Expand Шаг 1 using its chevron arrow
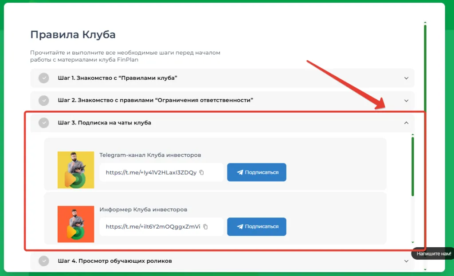This screenshot has height=276, width=454. 406,78
